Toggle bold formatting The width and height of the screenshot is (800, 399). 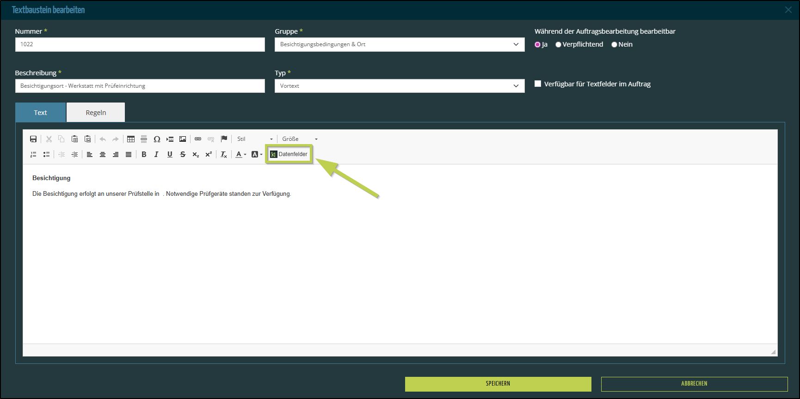coord(144,154)
